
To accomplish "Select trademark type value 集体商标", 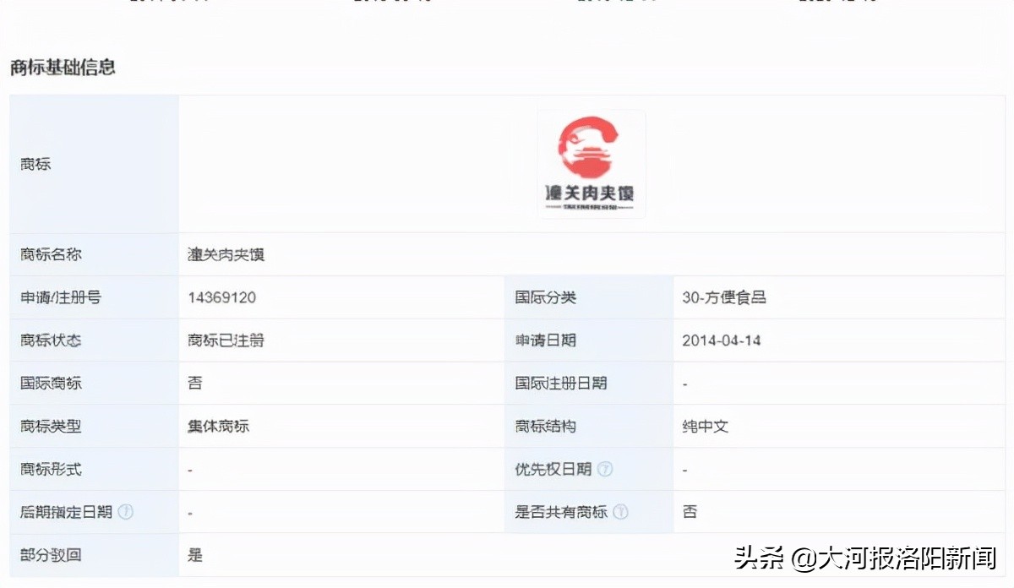I will (219, 427).
